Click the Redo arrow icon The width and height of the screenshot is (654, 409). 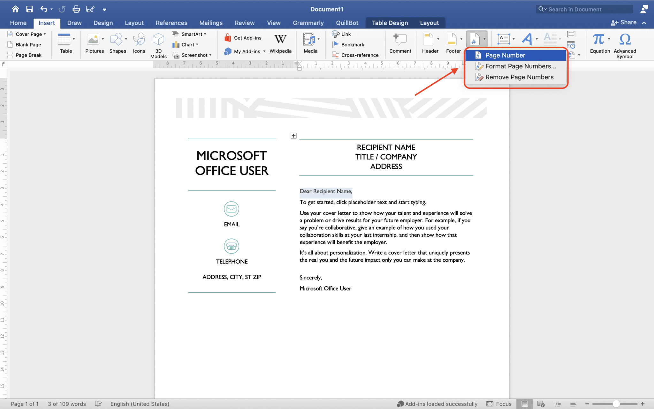click(62, 9)
